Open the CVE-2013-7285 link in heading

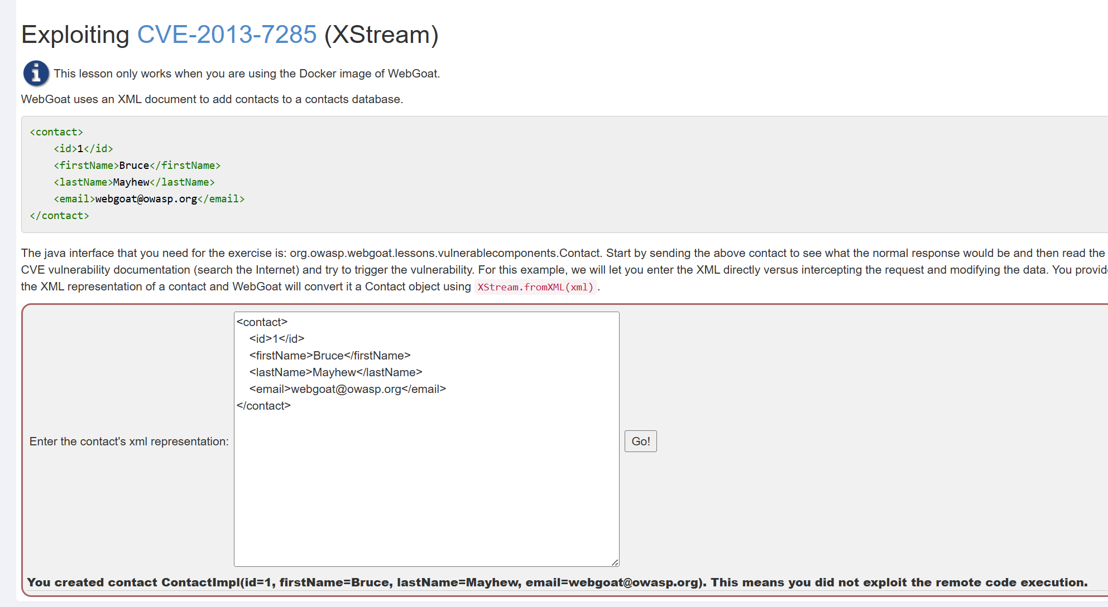coord(227,35)
